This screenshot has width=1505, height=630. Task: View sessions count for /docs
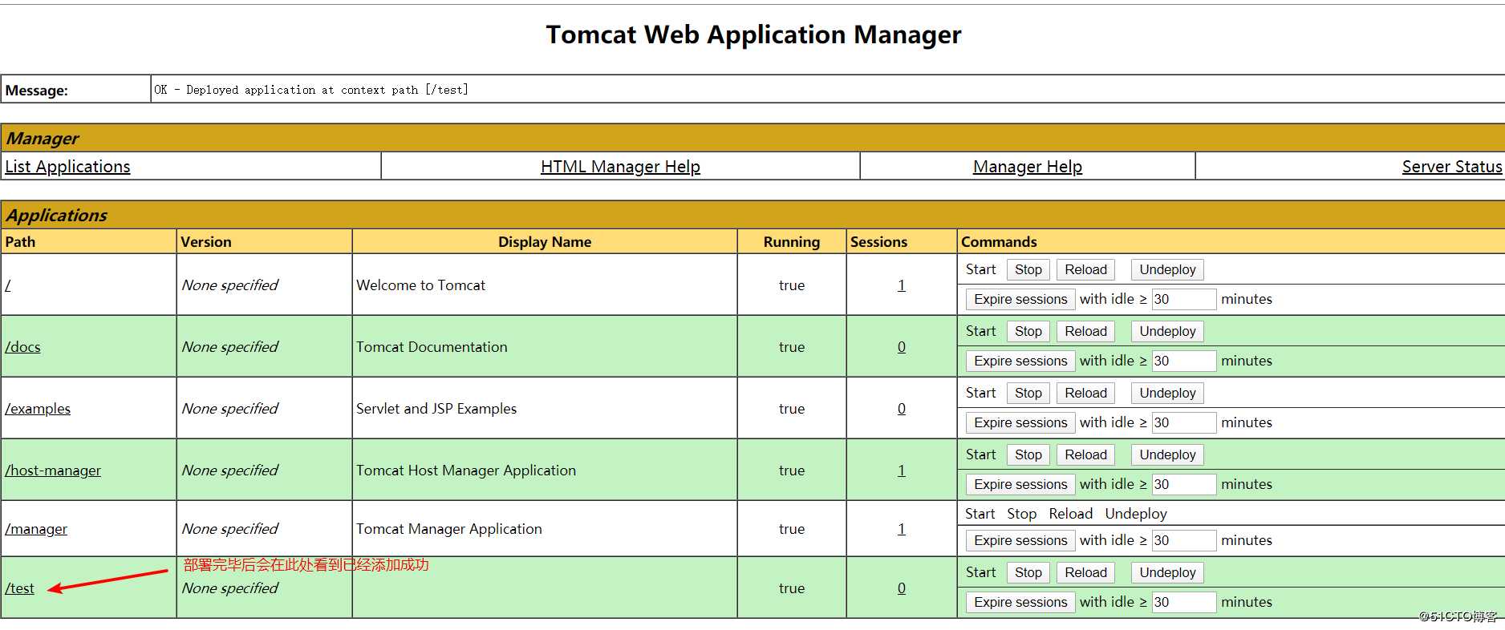pyautogui.click(x=902, y=347)
